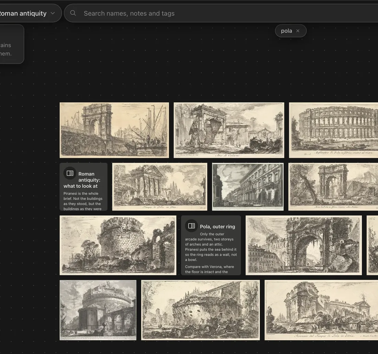378x354 pixels.
Task: Open the overgrown round ruin etching
Action: [x=200, y=310]
